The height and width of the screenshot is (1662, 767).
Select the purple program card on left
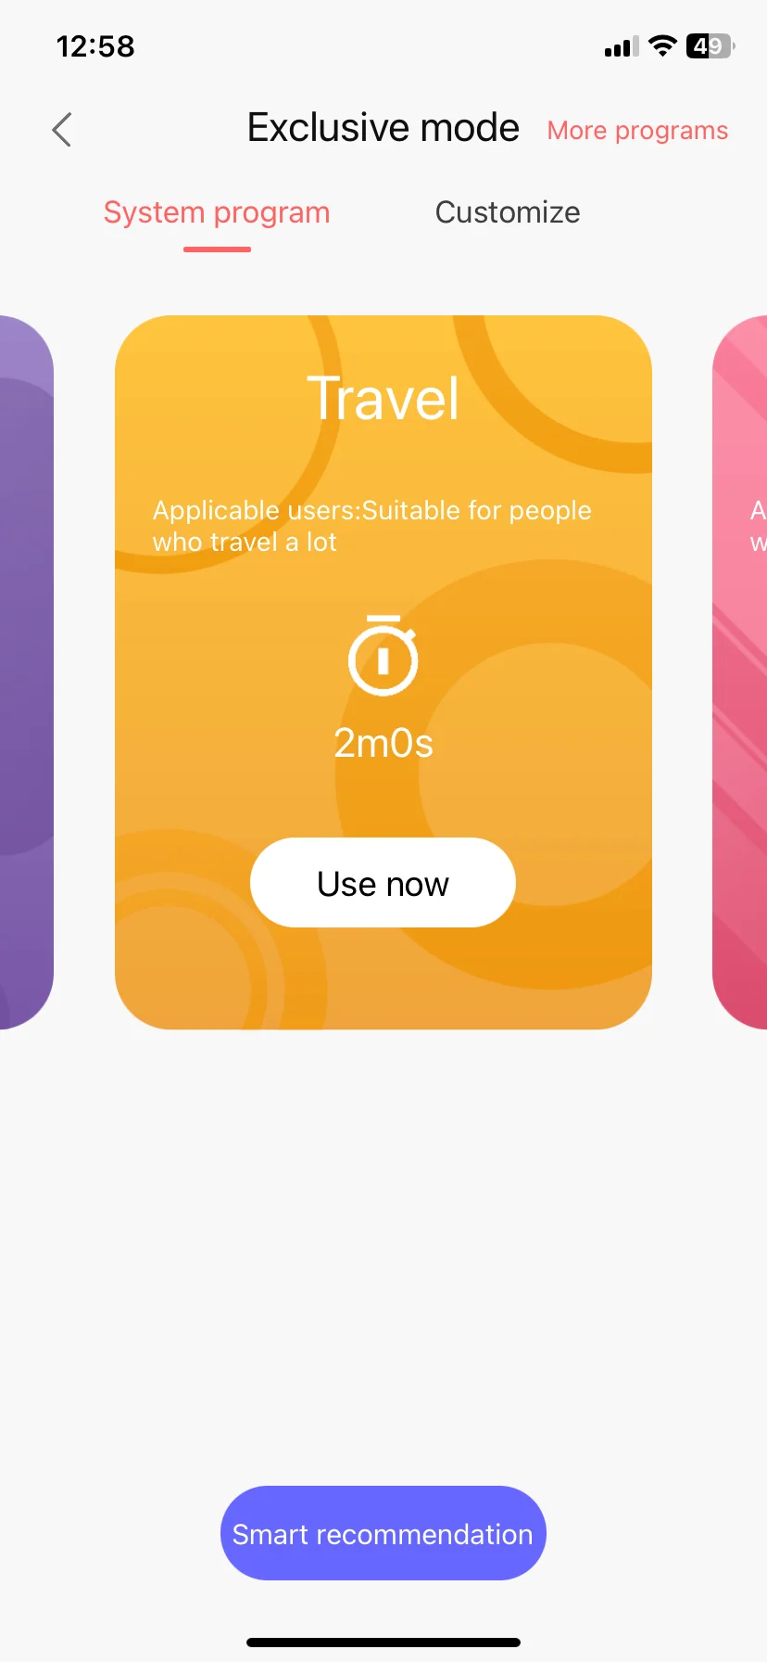26,672
